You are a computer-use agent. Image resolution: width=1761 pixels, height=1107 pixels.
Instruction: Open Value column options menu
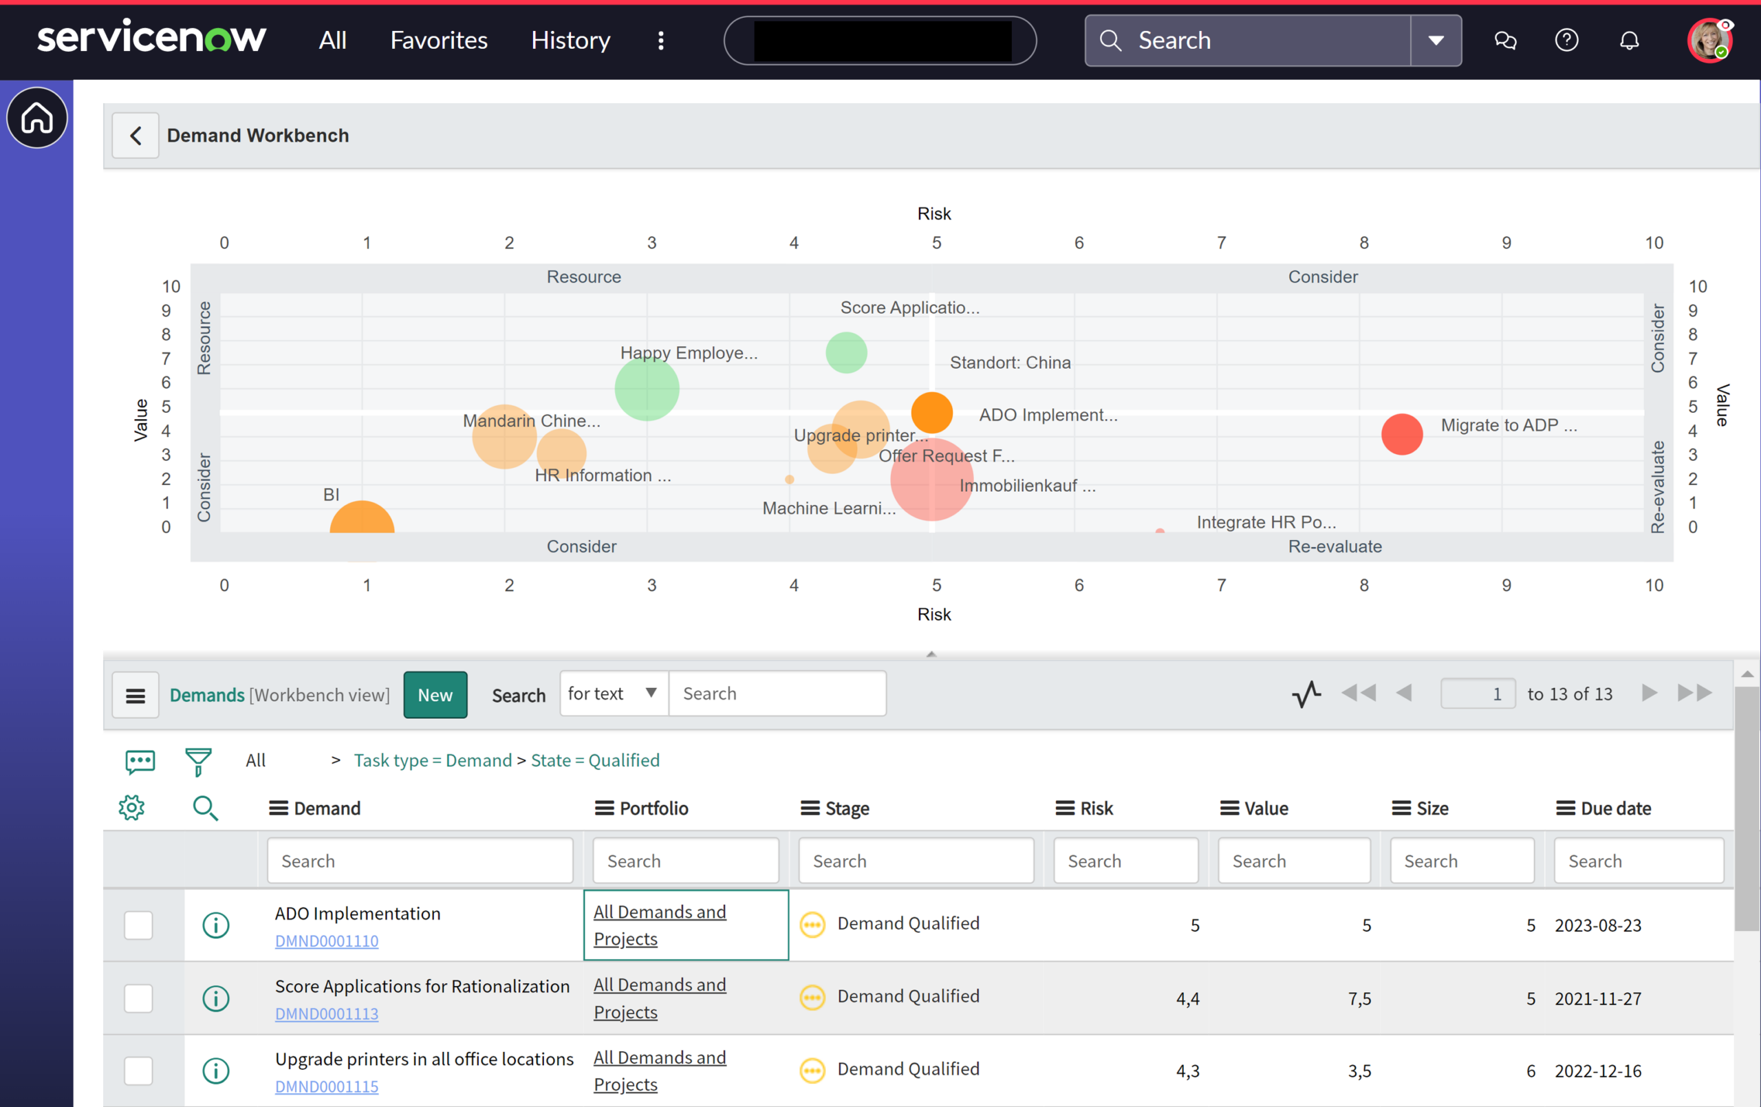click(1229, 808)
